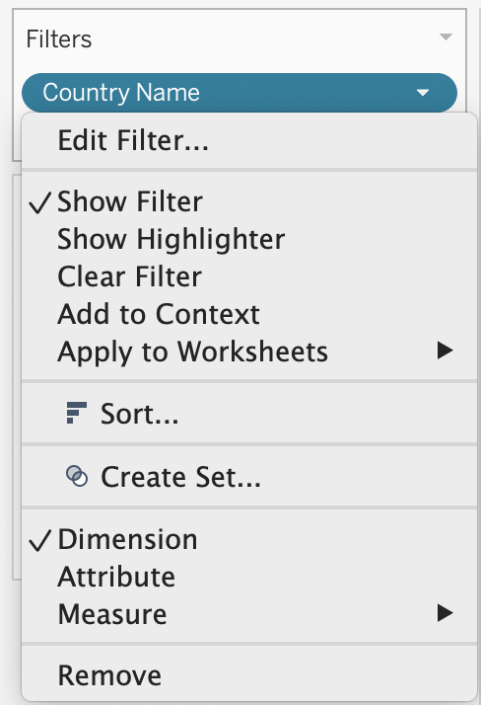
Task: Toggle the Show Filter option
Action: 249,201
